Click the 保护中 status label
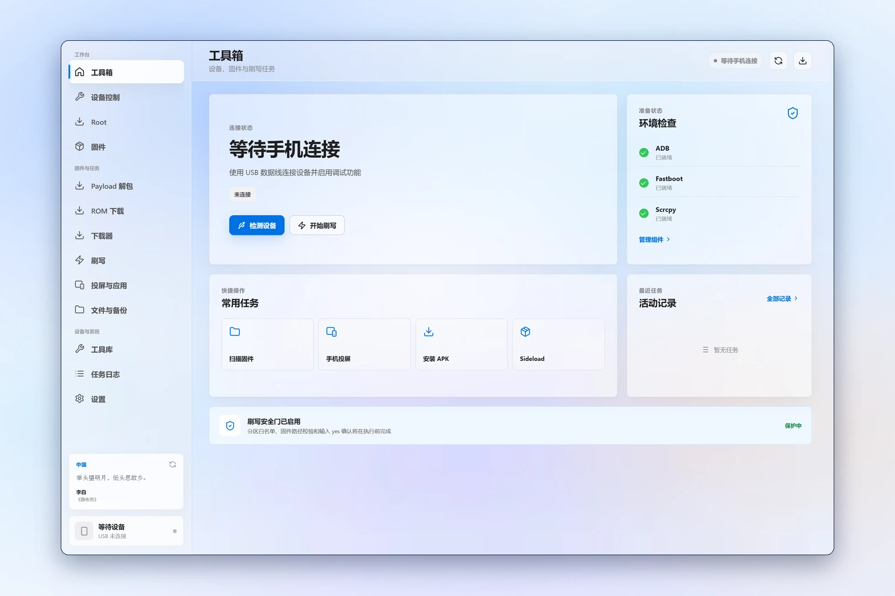The image size is (895, 596). (x=793, y=426)
